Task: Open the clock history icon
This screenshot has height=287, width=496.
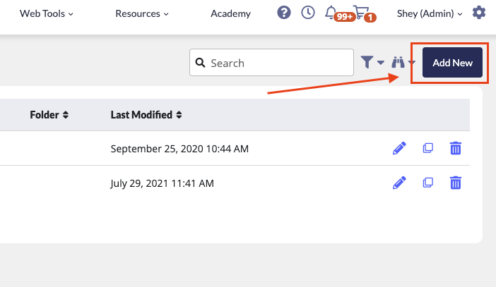Action: tap(308, 13)
